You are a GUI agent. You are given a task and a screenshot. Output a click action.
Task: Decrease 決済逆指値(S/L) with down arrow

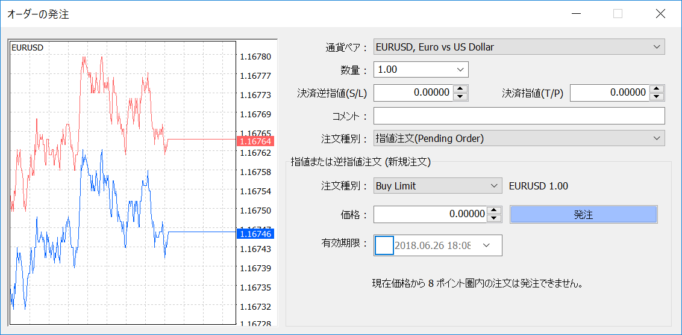tap(460, 96)
